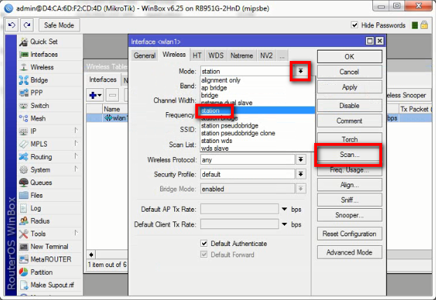Click the Apply button

tap(349, 87)
